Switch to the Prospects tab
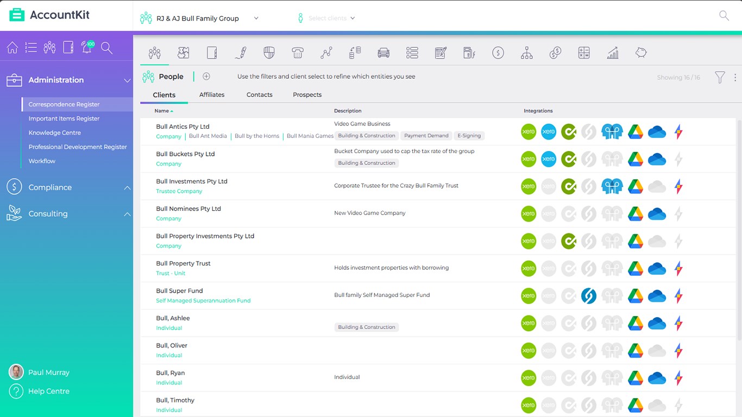The image size is (742, 417). pos(307,94)
